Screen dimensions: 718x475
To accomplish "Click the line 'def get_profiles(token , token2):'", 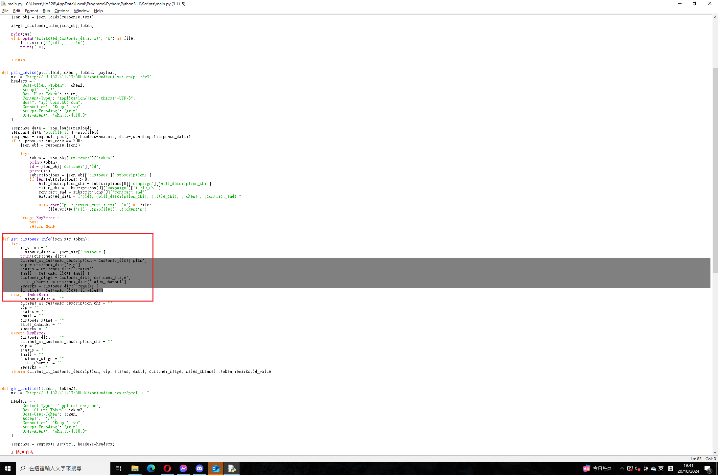I will click(40, 389).
